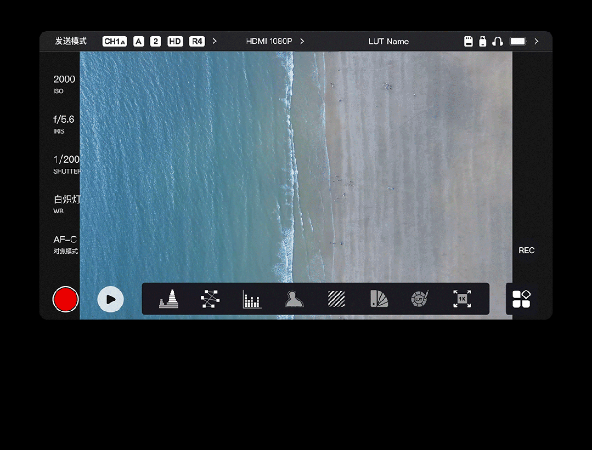Open the waveform monitor tool
The height and width of the screenshot is (450, 592).
tap(168, 299)
